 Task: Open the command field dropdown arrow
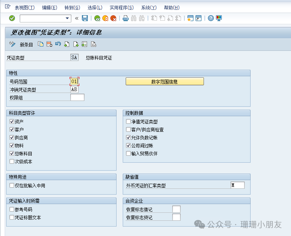coord(67,18)
